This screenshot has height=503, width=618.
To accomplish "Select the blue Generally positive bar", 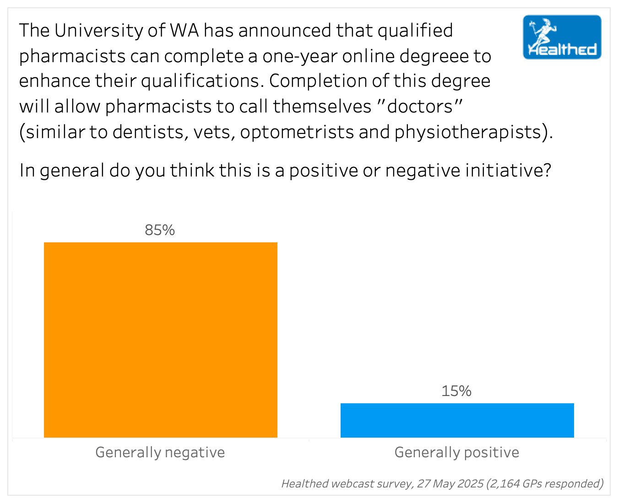I will [x=457, y=420].
